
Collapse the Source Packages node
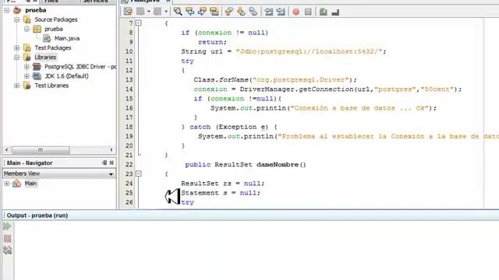pyautogui.click(x=16, y=19)
